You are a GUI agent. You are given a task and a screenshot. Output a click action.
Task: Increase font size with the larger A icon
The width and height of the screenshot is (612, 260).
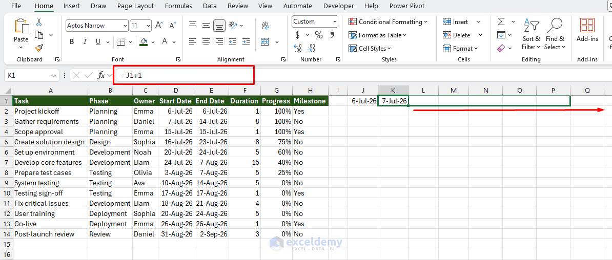(x=159, y=26)
